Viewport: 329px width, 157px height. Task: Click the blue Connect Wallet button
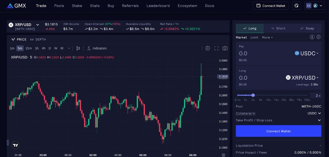click(278, 131)
